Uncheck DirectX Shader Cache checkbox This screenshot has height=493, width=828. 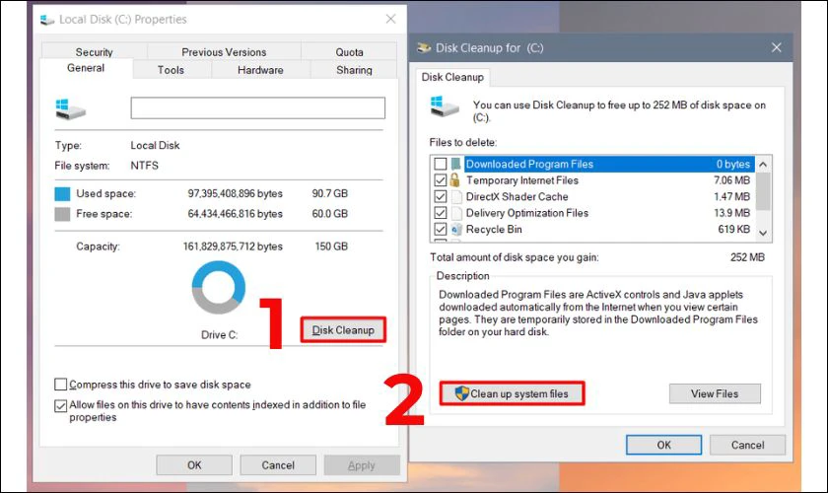[x=441, y=196]
